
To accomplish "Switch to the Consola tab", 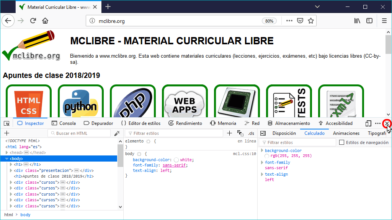I will click(x=64, y=123).
